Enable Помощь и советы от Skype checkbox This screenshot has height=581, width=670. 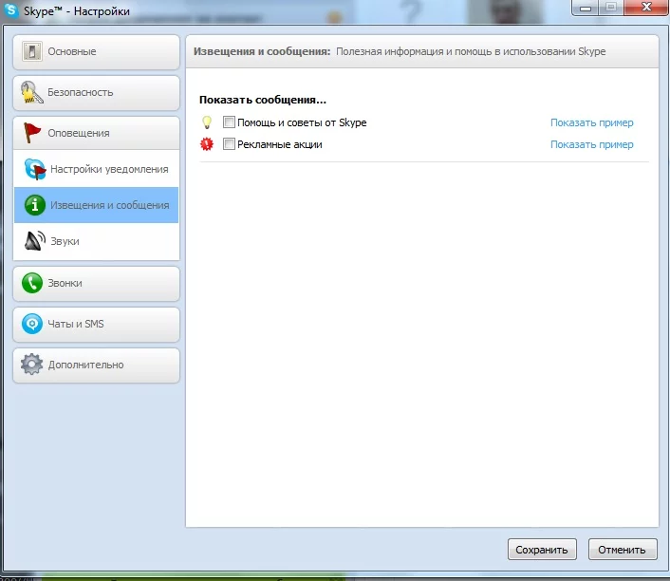229,122
